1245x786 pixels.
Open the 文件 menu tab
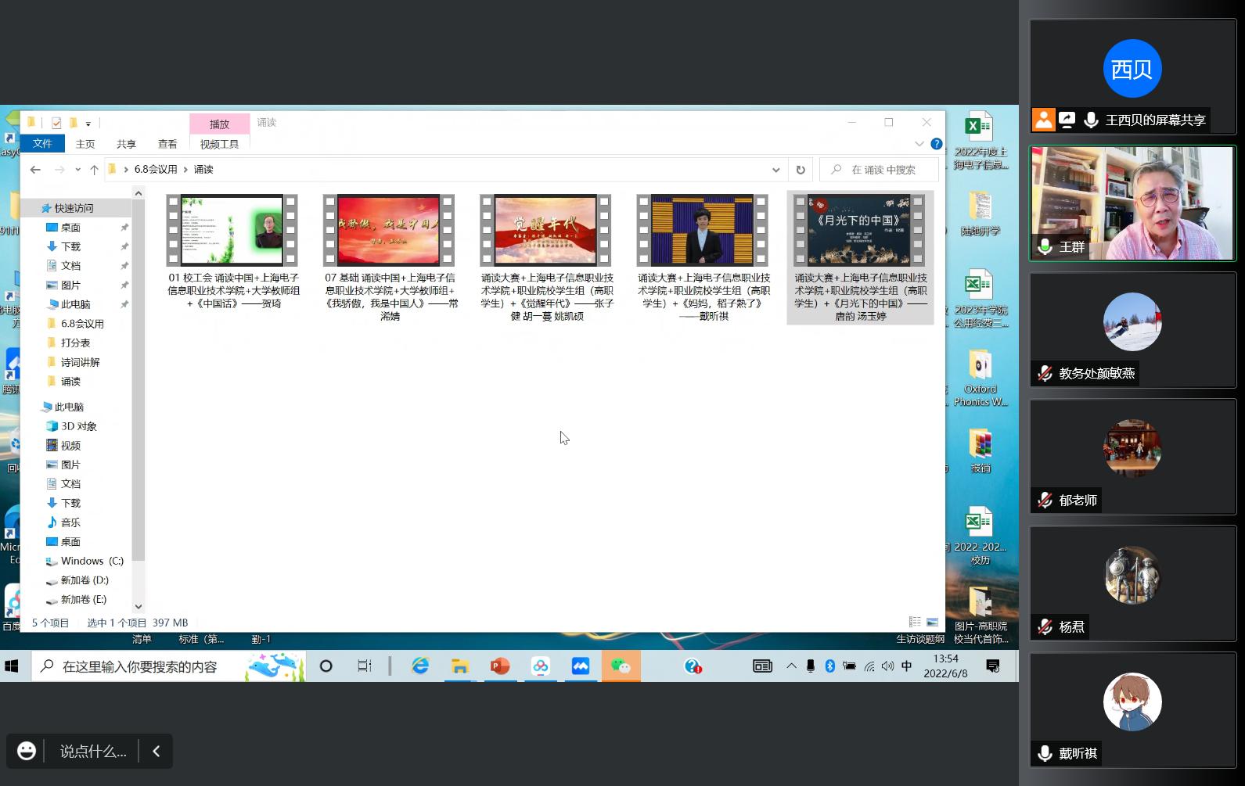point(42,144)
